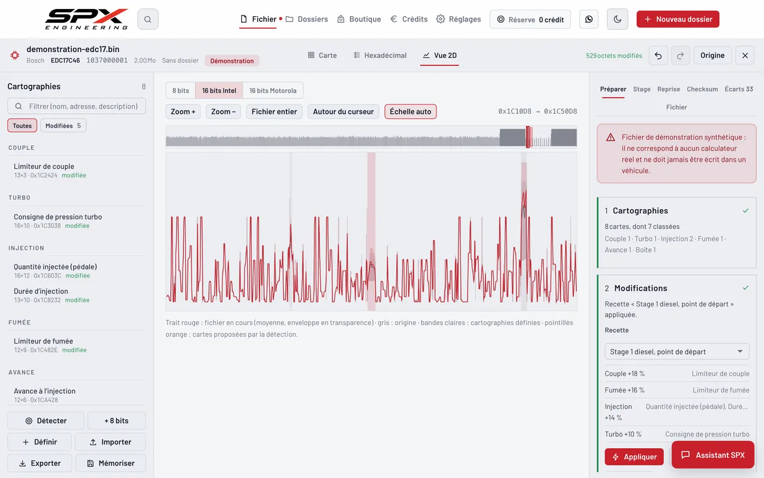Click the Bosch ECU chip icon
The height and width of the screenshot is (478, 764).
tap(14, 55)
